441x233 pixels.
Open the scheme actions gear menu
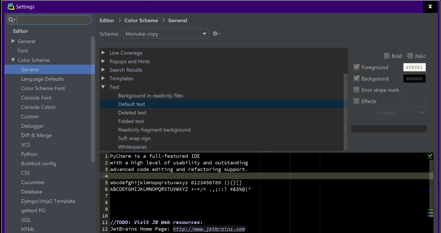pos(216,33)
